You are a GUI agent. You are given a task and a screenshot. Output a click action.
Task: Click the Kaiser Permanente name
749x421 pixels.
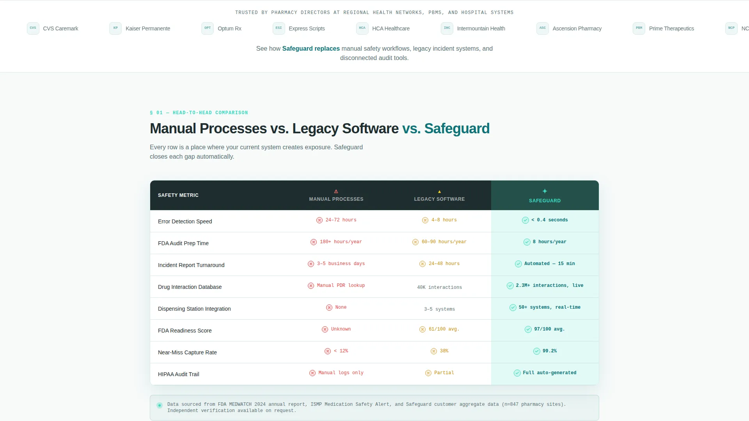[148, 28]
